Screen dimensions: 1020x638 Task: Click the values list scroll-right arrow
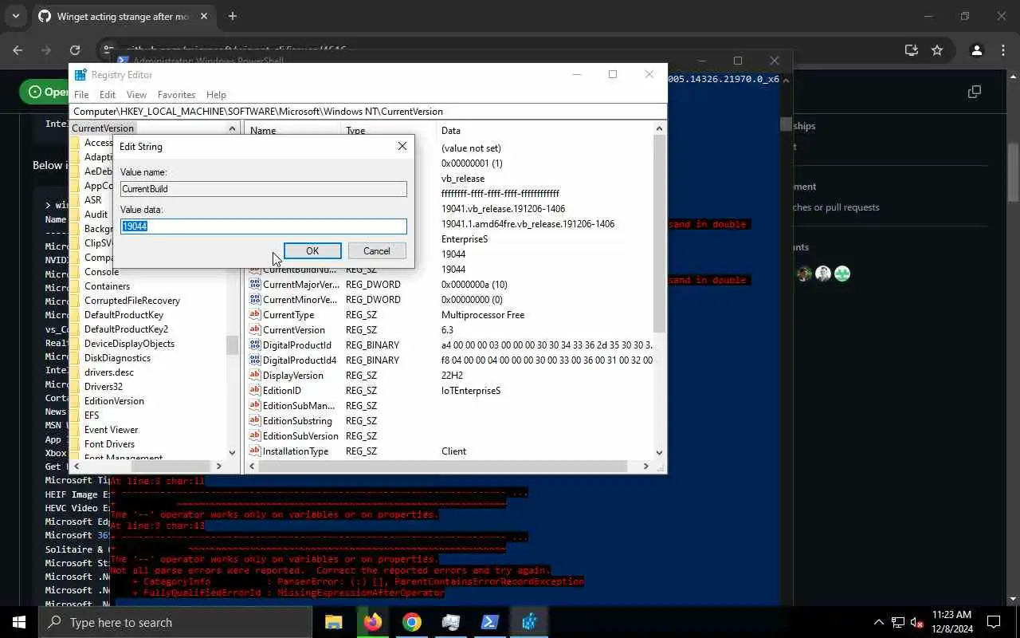tap(645, 466)
